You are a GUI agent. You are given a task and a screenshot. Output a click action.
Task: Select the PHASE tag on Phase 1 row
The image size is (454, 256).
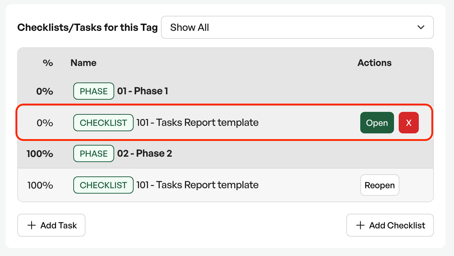pos(94,91)
